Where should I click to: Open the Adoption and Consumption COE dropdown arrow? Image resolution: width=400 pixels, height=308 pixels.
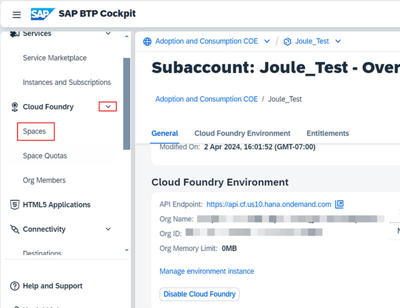267,41
